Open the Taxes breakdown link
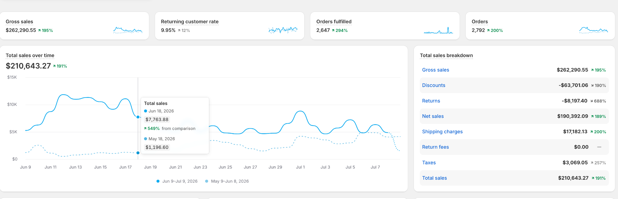 click(429, 163)
